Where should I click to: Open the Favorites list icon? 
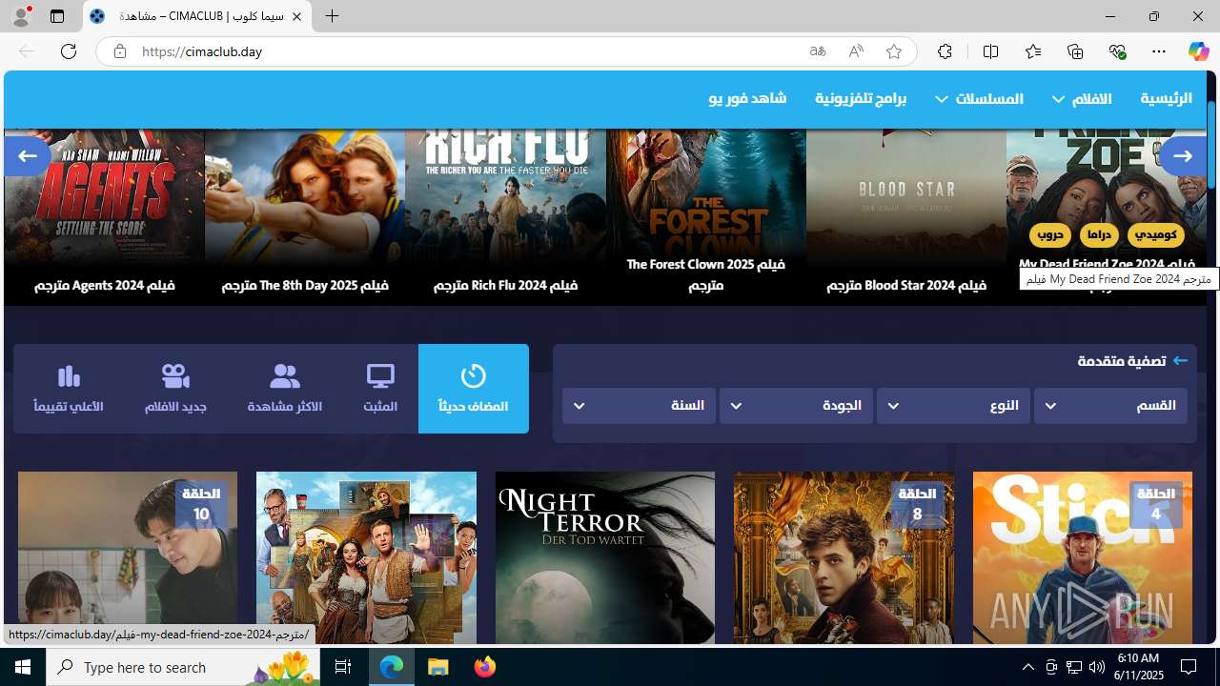coord(1033,51)
